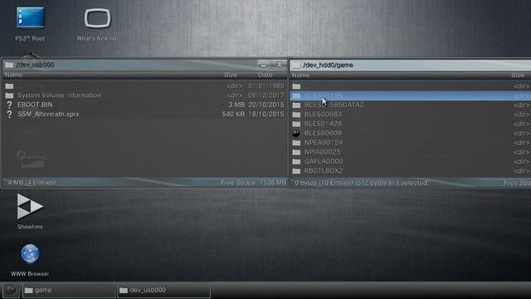
Task: Click the SSM_Aftermath.sprx question mark icon
Action: (x=9, y=115)
